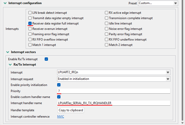This screenshot has height=125, width=185.
Task: Toggle Enable Rx/Tx interrupt checkbox
Action: click(46, 59)
